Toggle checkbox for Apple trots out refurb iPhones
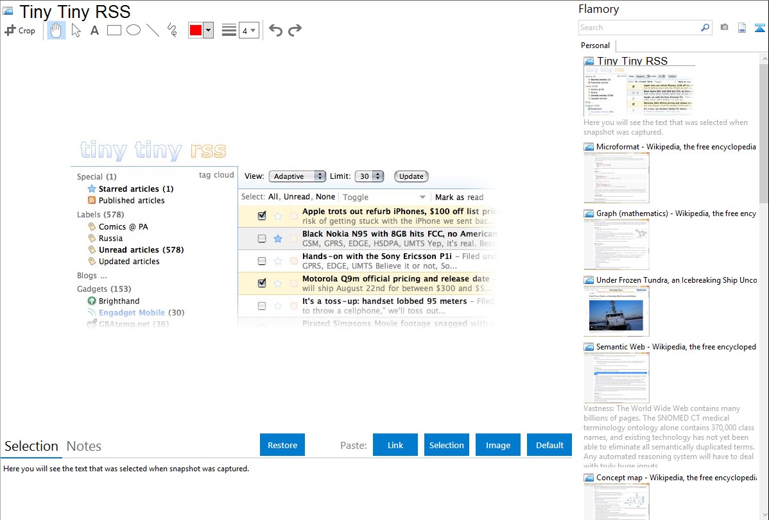This screenshot has height=520, width=769. point(262,215)
